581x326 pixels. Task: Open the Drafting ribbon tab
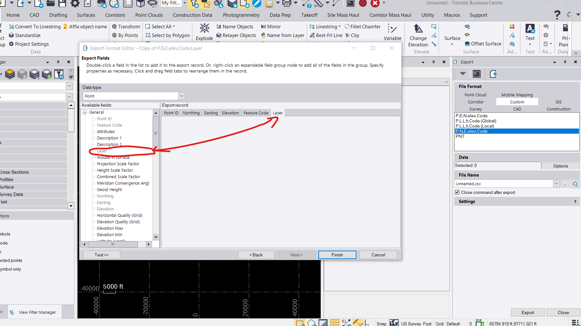click(58, 15)
